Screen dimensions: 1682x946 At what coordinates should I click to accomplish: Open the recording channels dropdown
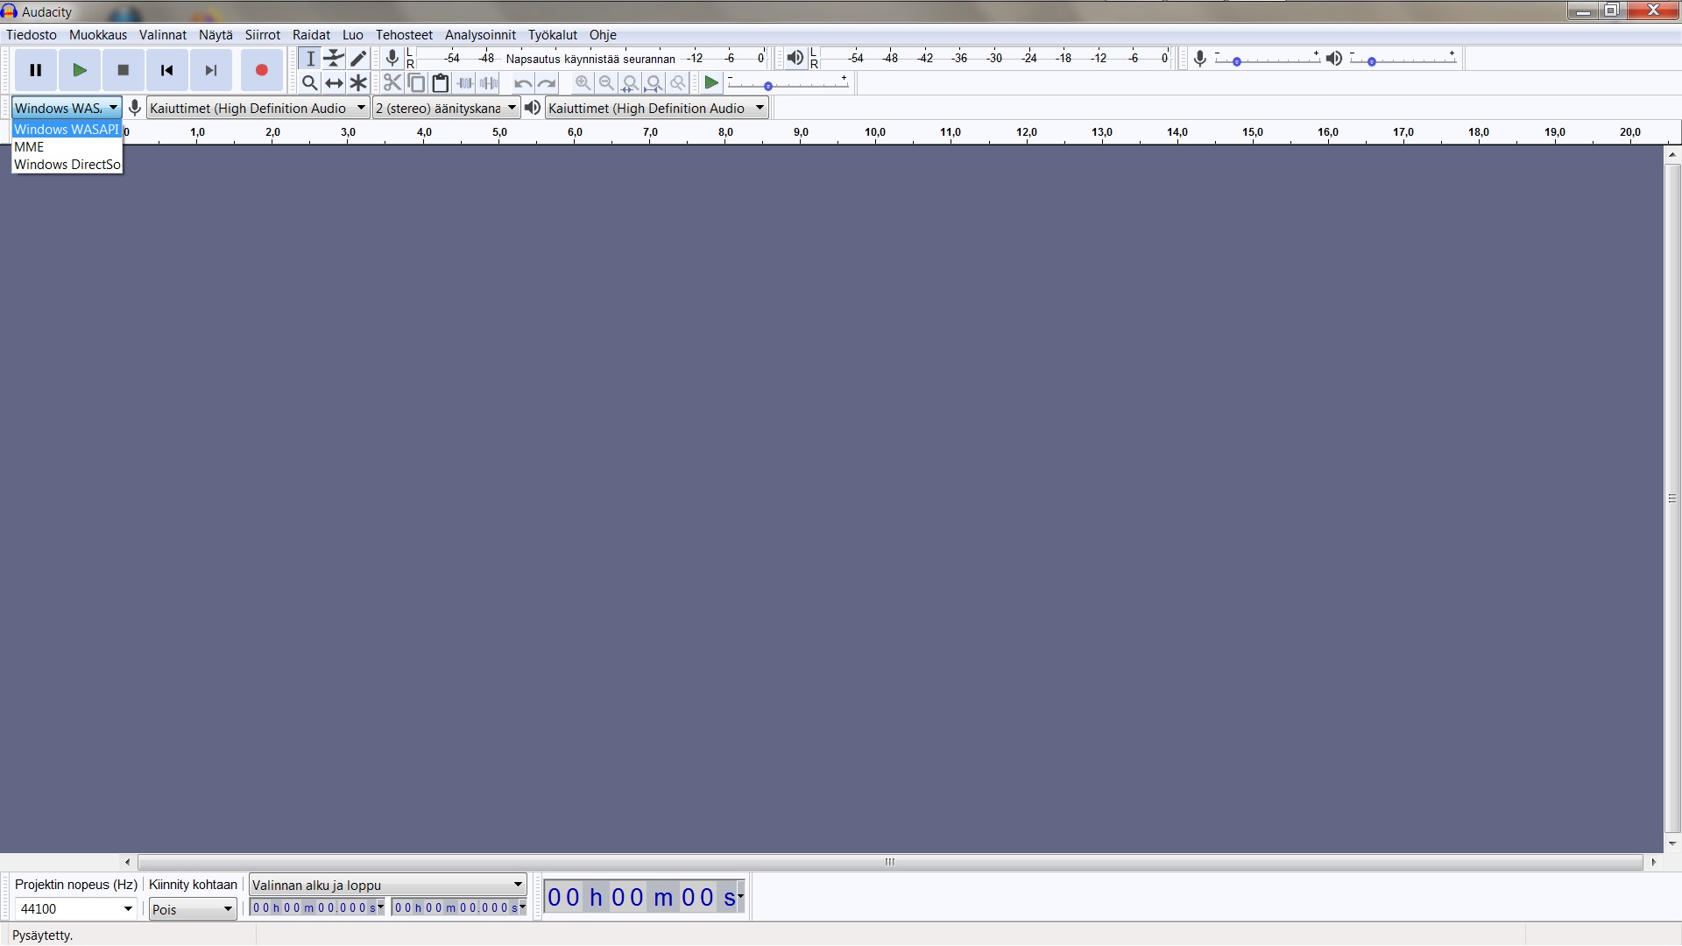pos(446,108)
